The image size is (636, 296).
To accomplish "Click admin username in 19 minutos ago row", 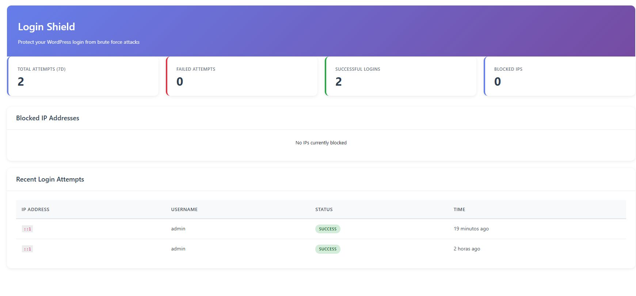I will 178,229.
